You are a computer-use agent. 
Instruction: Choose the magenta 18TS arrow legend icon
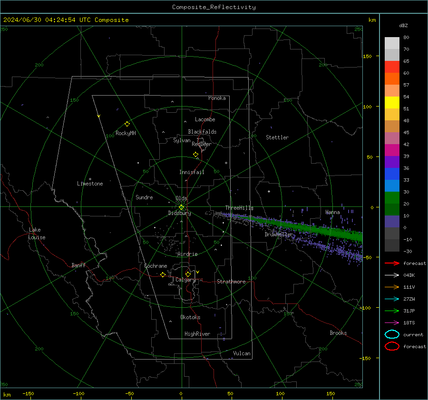click(x=392, y=323)
